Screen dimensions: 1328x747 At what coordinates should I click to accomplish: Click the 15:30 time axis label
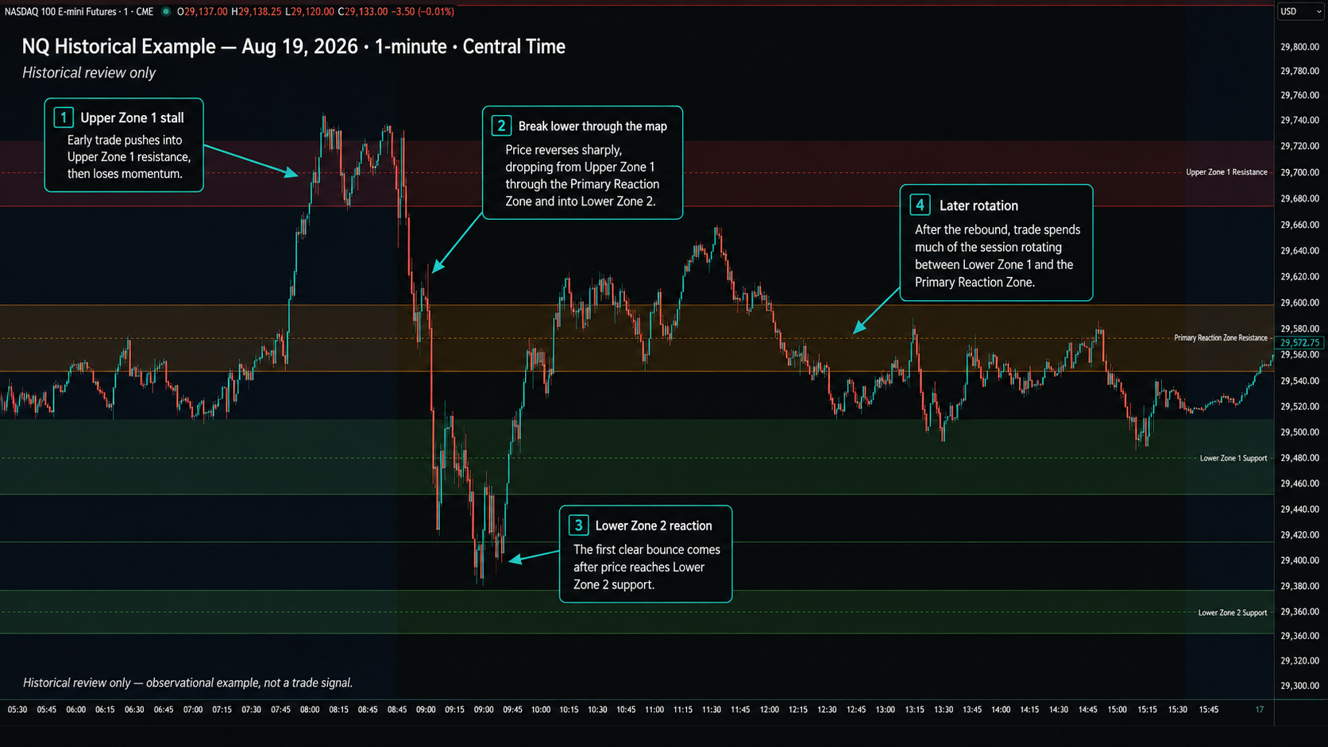(x=1178, y=710)
